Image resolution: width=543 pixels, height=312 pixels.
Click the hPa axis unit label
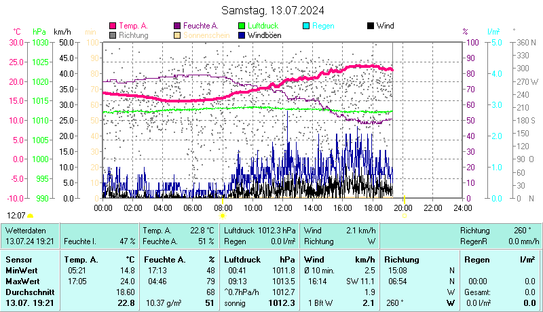click(x=39, y=32)
